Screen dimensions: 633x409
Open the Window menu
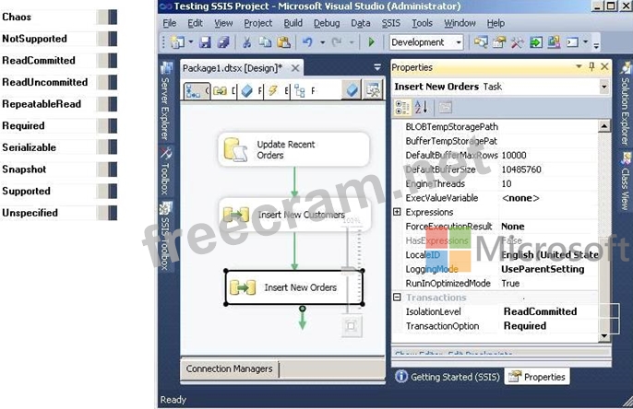[460, 23]
